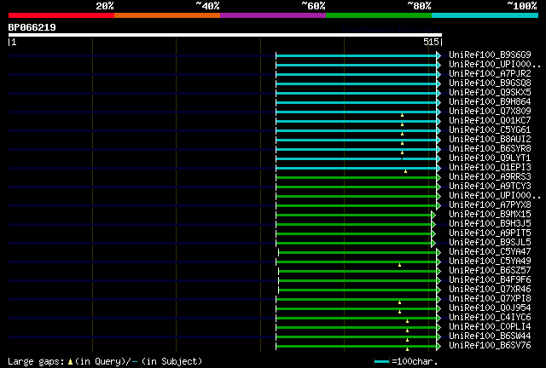Screen dimensions: 546x368
Task: Click the UniRef100_C0PLI4 hit name
Action: click(490, 327)
